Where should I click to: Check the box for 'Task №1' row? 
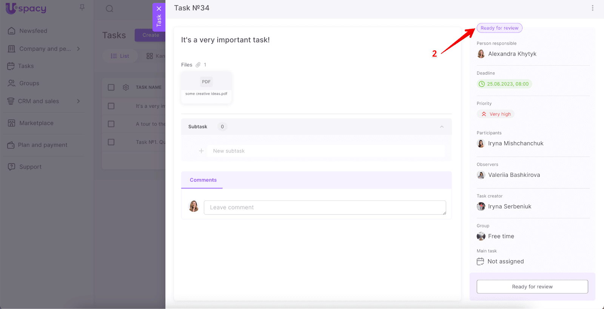tap(111, 142)
